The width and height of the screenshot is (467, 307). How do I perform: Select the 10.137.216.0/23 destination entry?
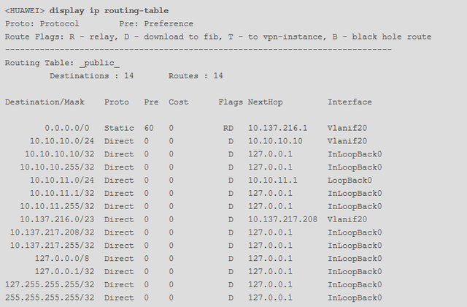pos(57,219)
